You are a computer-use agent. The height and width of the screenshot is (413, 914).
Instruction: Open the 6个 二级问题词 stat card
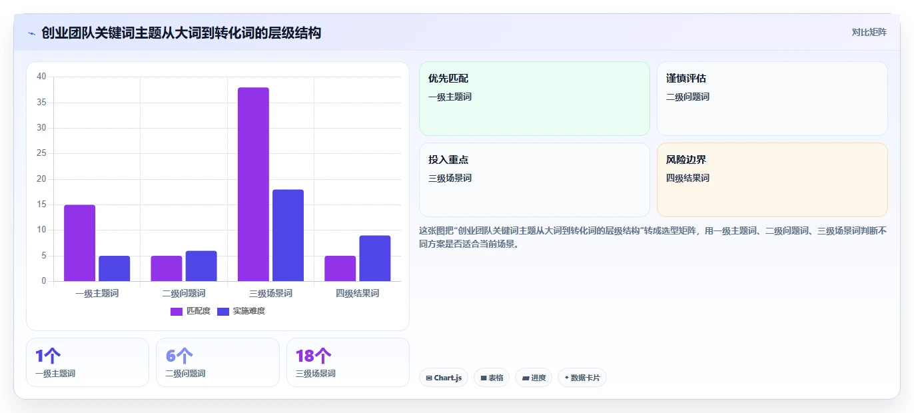(x=218, y=362)
